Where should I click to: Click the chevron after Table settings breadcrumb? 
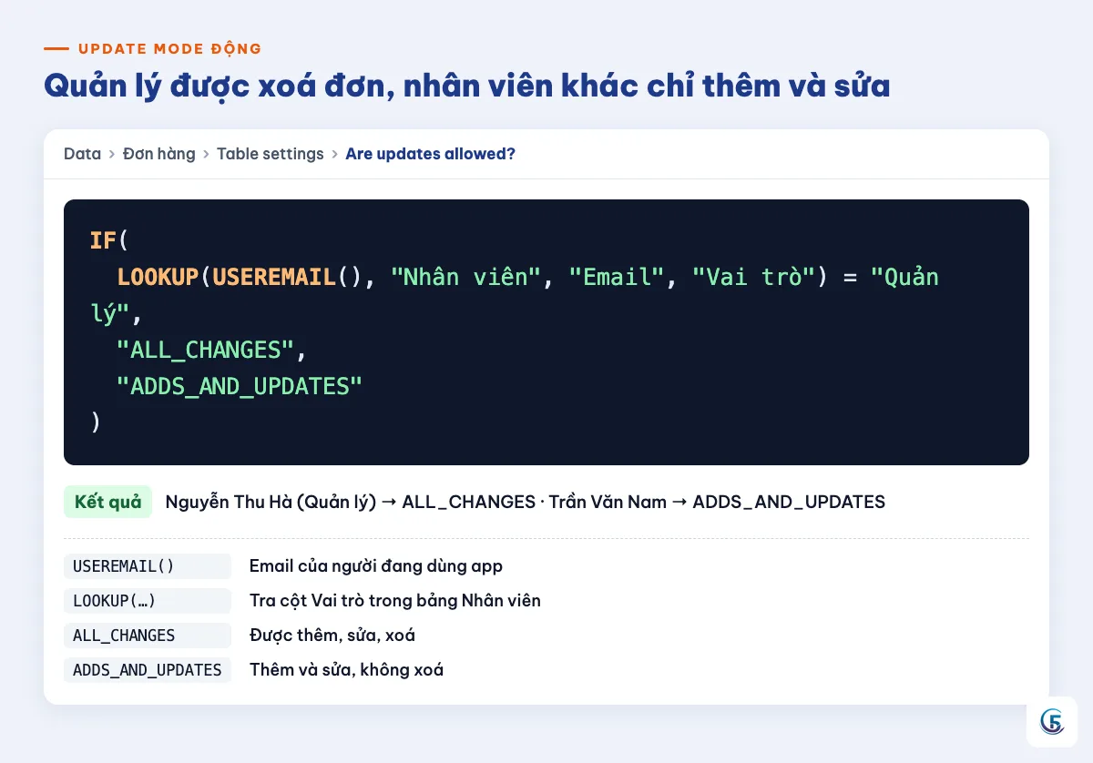pyautogui.click(x=335, y=154)
